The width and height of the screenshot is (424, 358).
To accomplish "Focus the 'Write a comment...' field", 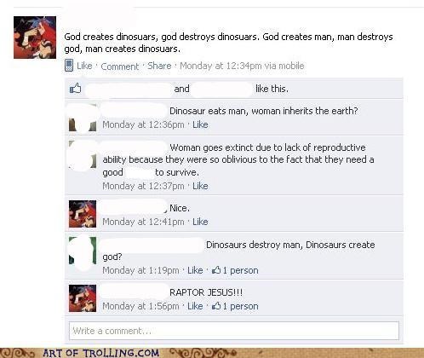I will pos(234,331).
